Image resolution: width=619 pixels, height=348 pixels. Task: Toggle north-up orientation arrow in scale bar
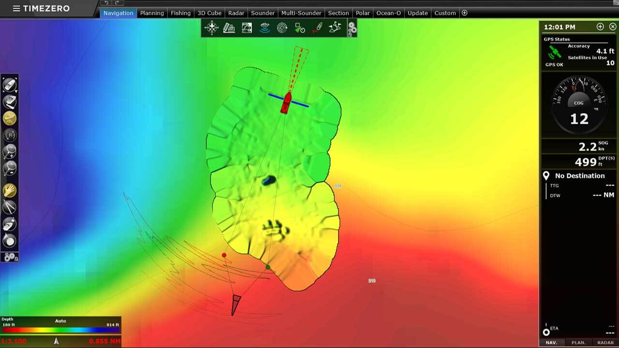[x=56, y=341]
